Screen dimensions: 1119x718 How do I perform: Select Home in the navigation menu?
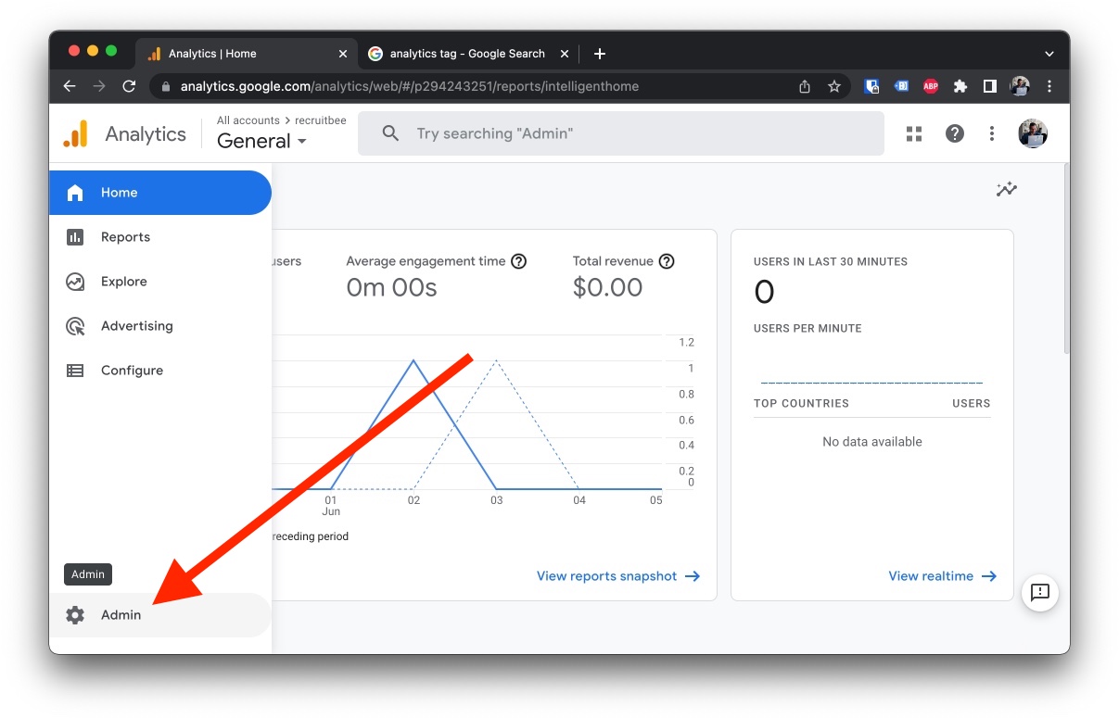coord(119,193)
